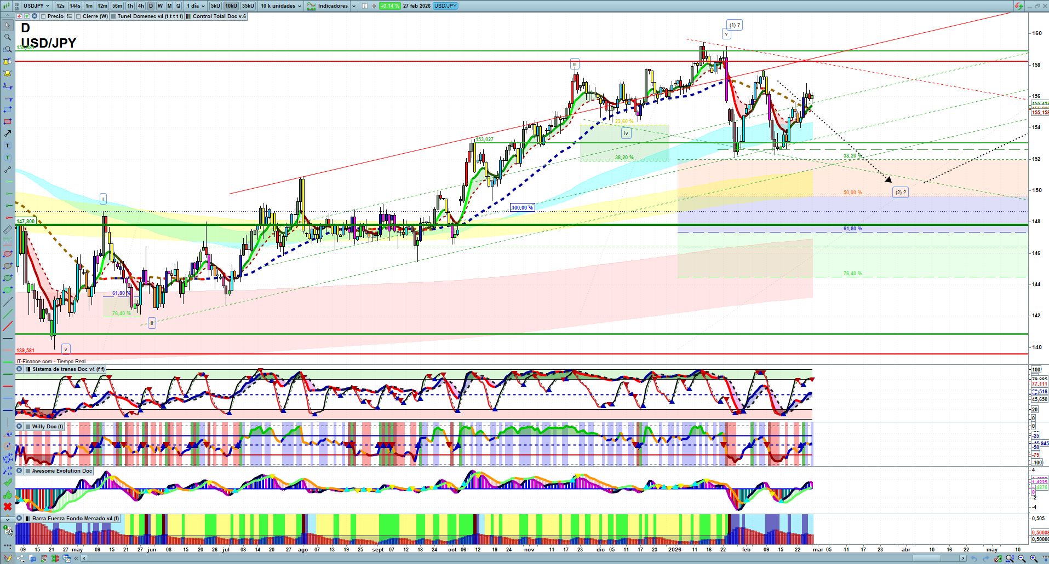The height and width of the screenshot is (564, 1049).
Task: Select the magnifier zoom tool in the left toolbar
Action: pyautogui.click(x=8, y=37)
